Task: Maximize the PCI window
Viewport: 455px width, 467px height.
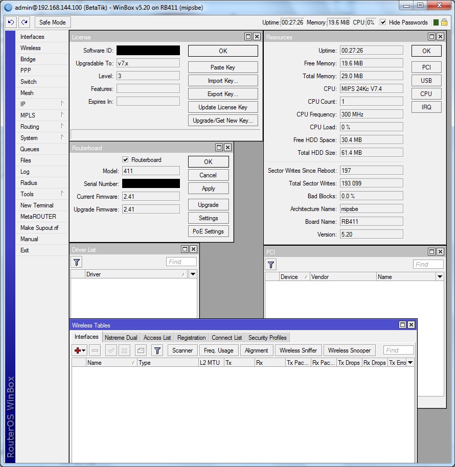Action: [x=431, y=252]
